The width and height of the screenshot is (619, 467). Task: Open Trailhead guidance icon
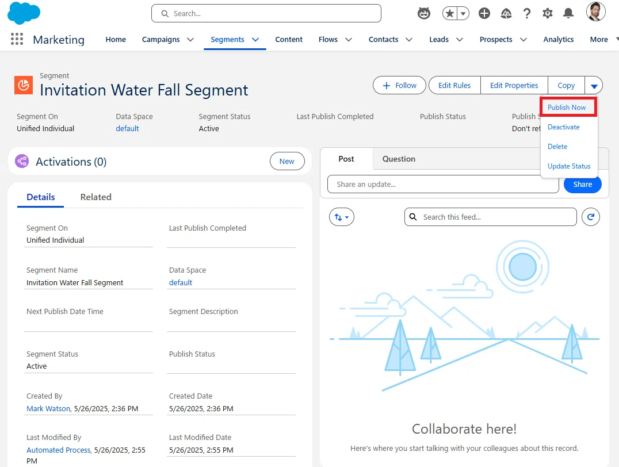(x=506, y=13)
